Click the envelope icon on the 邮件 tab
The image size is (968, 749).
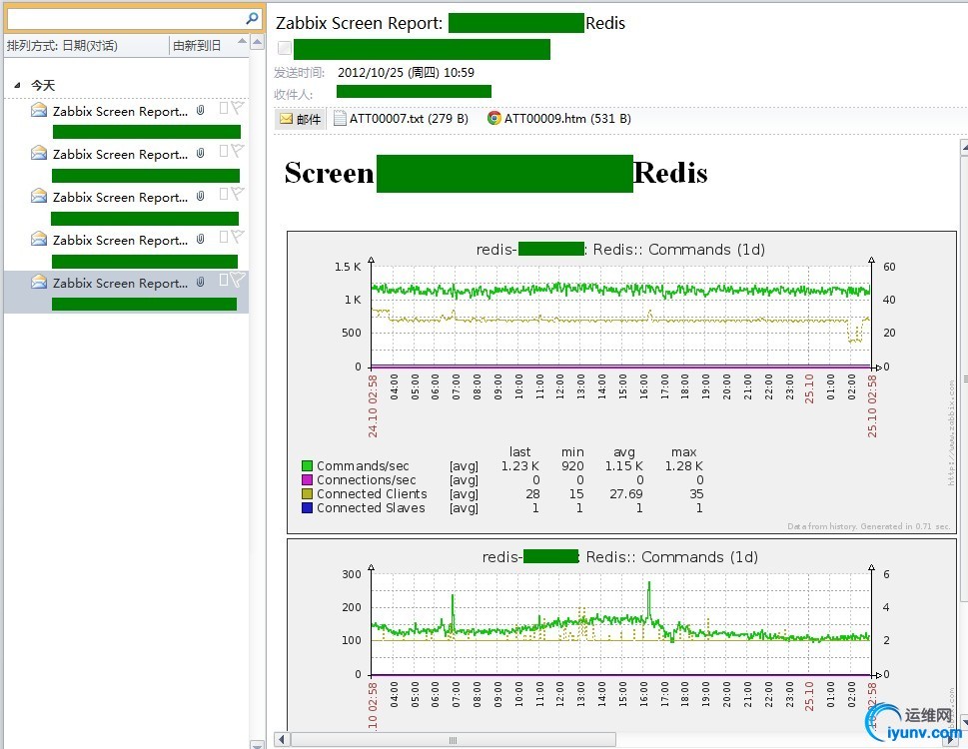285,118
